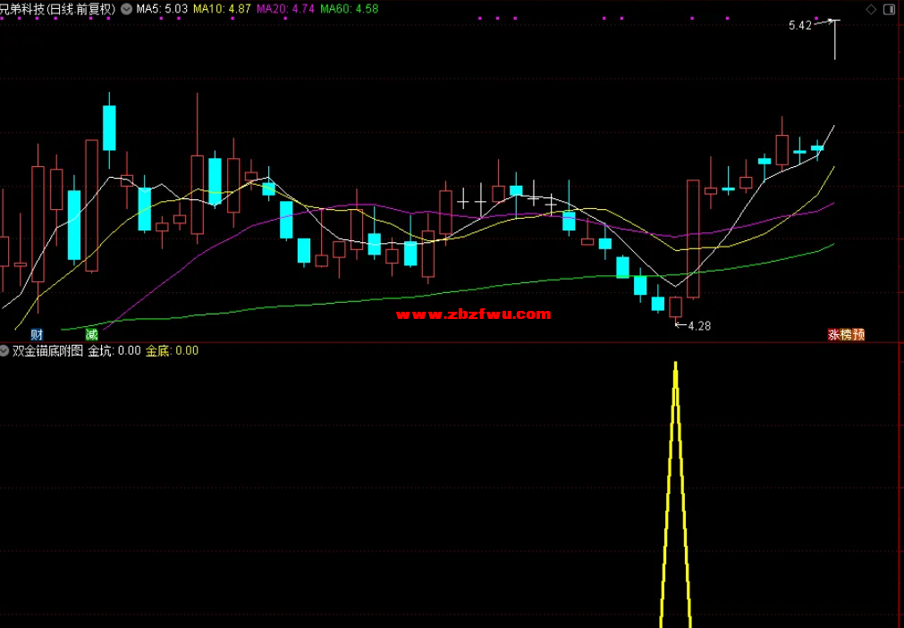Select the MA5: 5.03 label
Image resolution: width=904 pixels, height=628 pixels.
(162, 9)
